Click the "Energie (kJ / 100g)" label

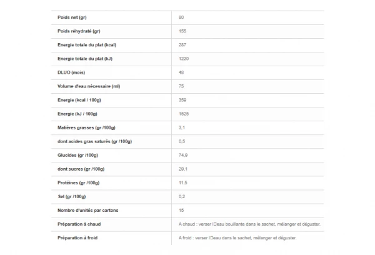click(x=79, y=114)
